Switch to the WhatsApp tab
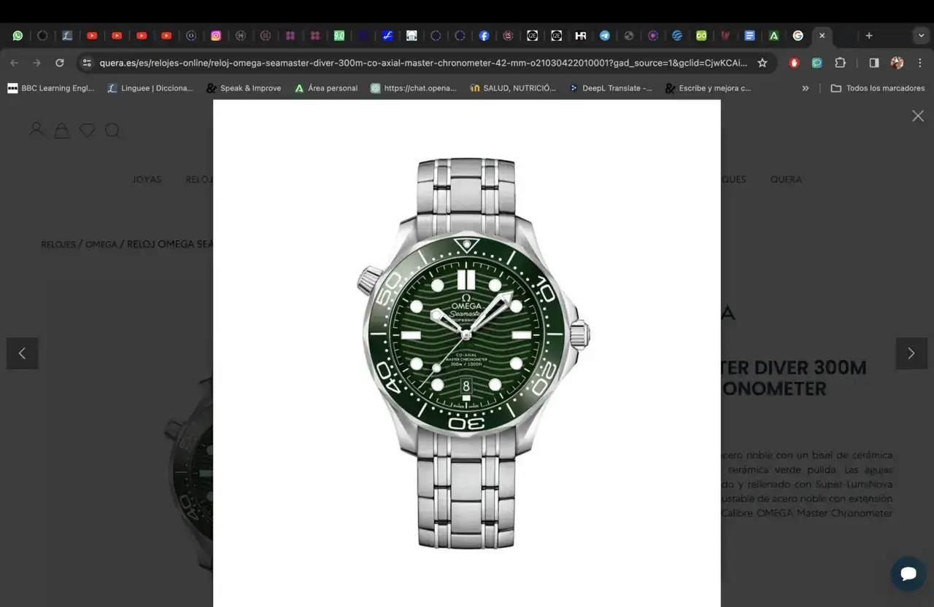Viewport: 934px width, 607px height. [x=18, y=35]
